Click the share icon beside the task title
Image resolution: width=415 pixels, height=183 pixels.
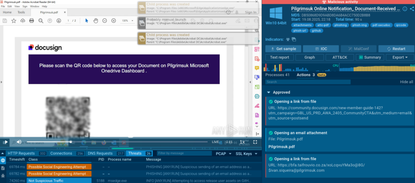(x=411, y=9)
